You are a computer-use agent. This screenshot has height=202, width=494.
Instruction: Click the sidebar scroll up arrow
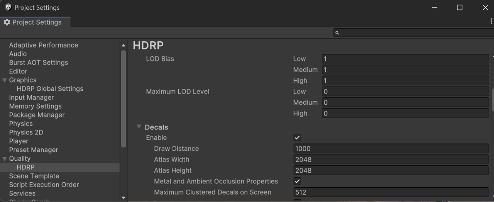coord(123,45)
